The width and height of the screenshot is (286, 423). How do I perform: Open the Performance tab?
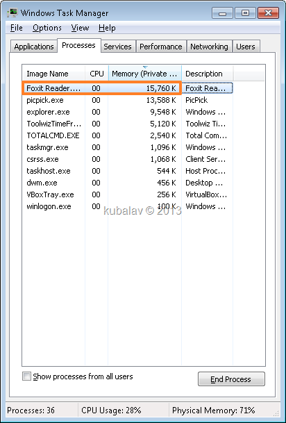tap(161, 47)
